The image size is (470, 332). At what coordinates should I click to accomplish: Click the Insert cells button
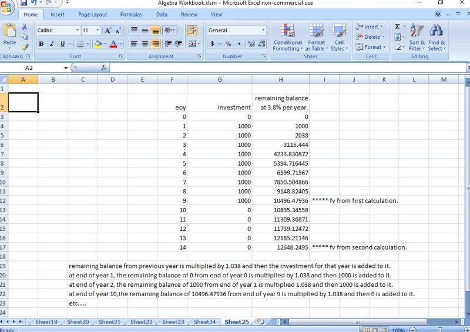point(369,26)
